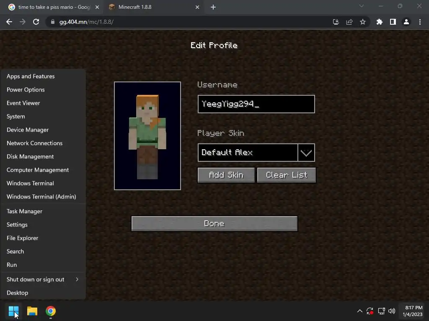Open the clock showing 8:17 PM
This screenshot has width=429, height=321.
tap(412, 311)
